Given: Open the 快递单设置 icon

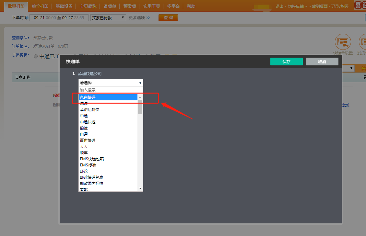Looking at the screenshot, I should (343, 42).
